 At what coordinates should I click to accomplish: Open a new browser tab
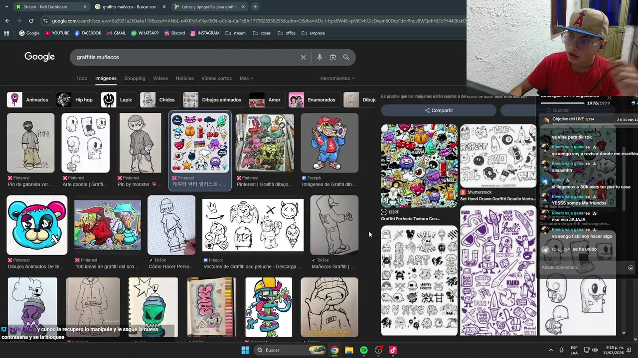tap(255, 7)
